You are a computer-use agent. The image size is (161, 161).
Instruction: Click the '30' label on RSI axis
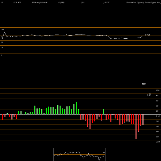(x=2, y=47)
